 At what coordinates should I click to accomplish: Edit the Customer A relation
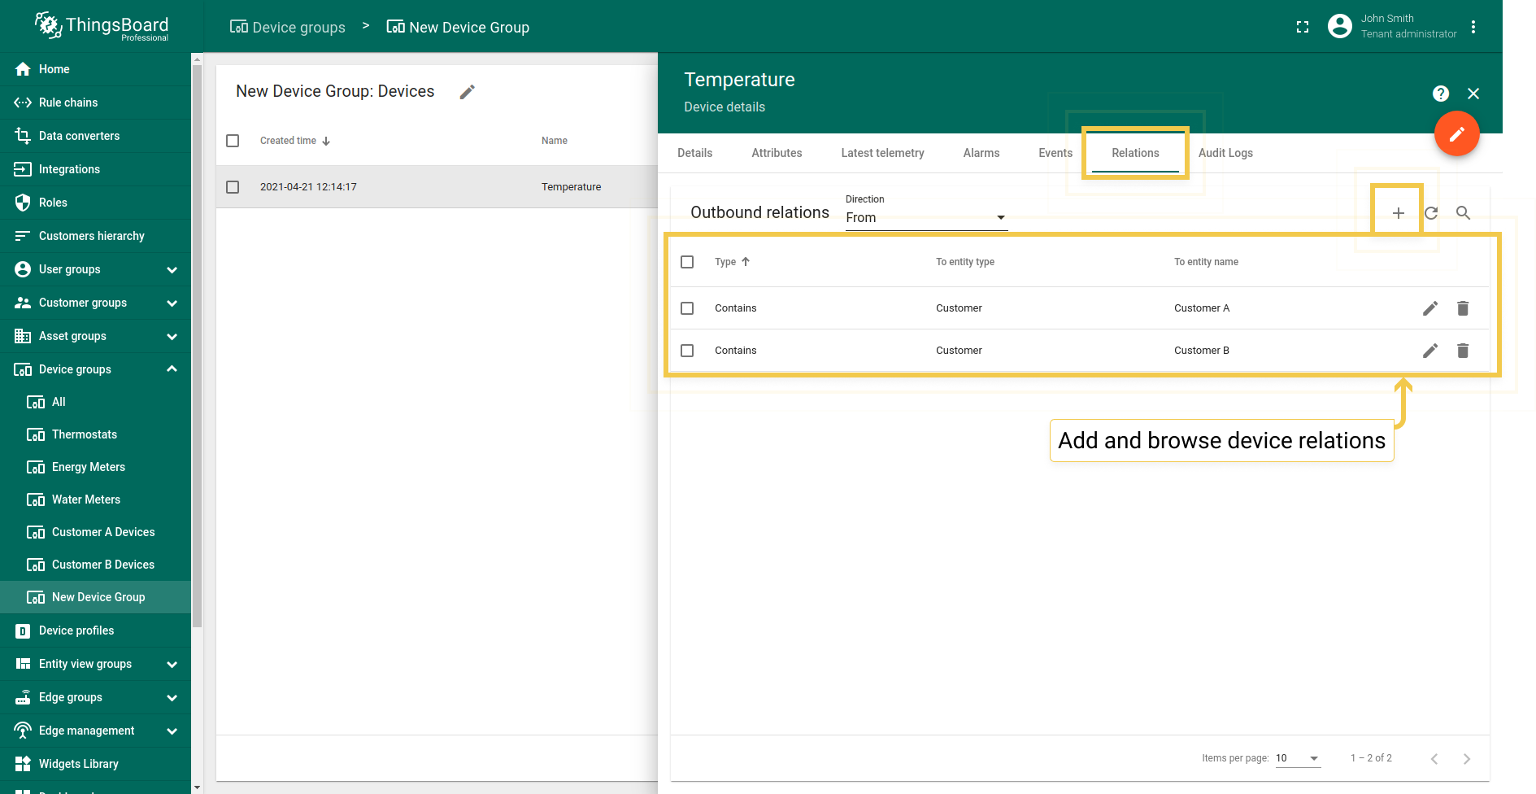tap(1430, 308)
